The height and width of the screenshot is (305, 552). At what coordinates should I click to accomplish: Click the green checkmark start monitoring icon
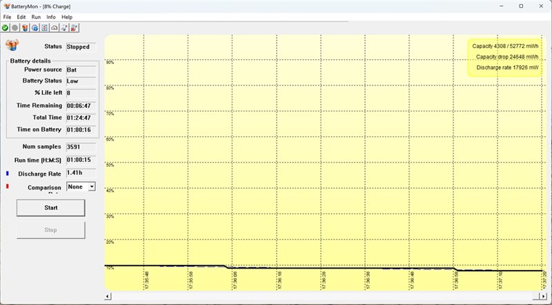(5, 28)
